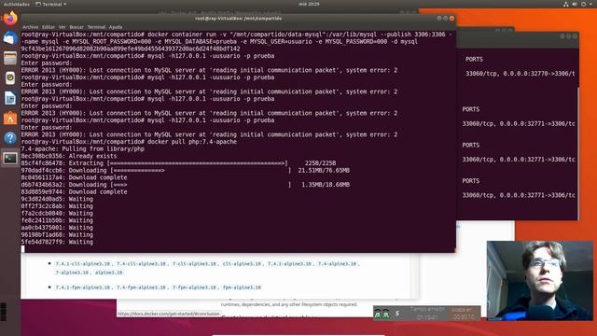This screenshot has height=336, width=597.
Task: Open the Editar menu
Action: tap(49, 27)
